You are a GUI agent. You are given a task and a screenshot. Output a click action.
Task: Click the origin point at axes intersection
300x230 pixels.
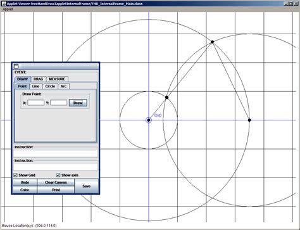[149, 120]
